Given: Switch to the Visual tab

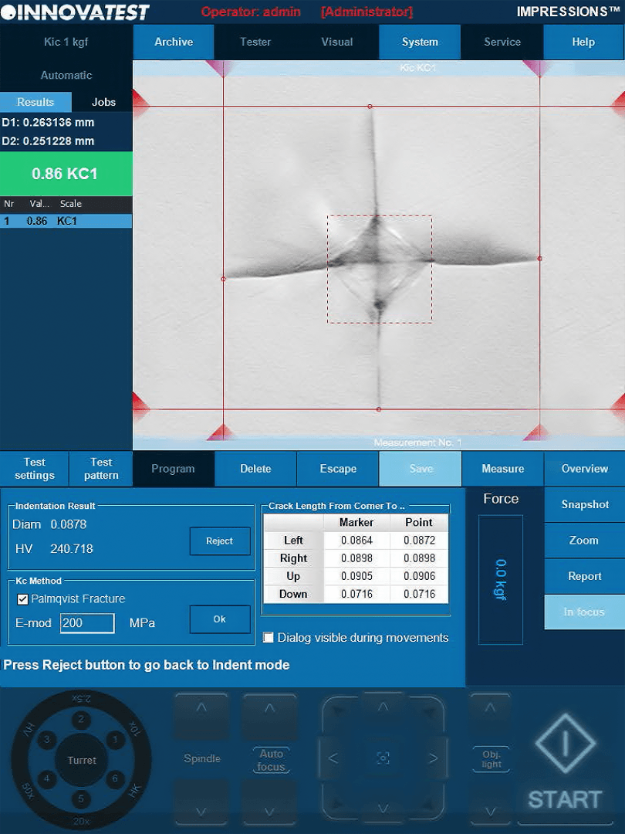Looking at the screenshot, I should click(337, 42).
